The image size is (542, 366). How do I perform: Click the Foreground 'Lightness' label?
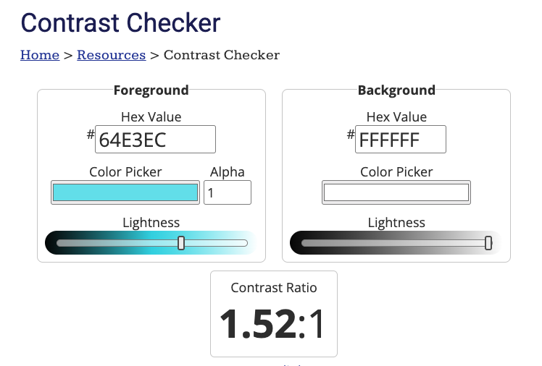pyautogui.click(x=151, y=223)
